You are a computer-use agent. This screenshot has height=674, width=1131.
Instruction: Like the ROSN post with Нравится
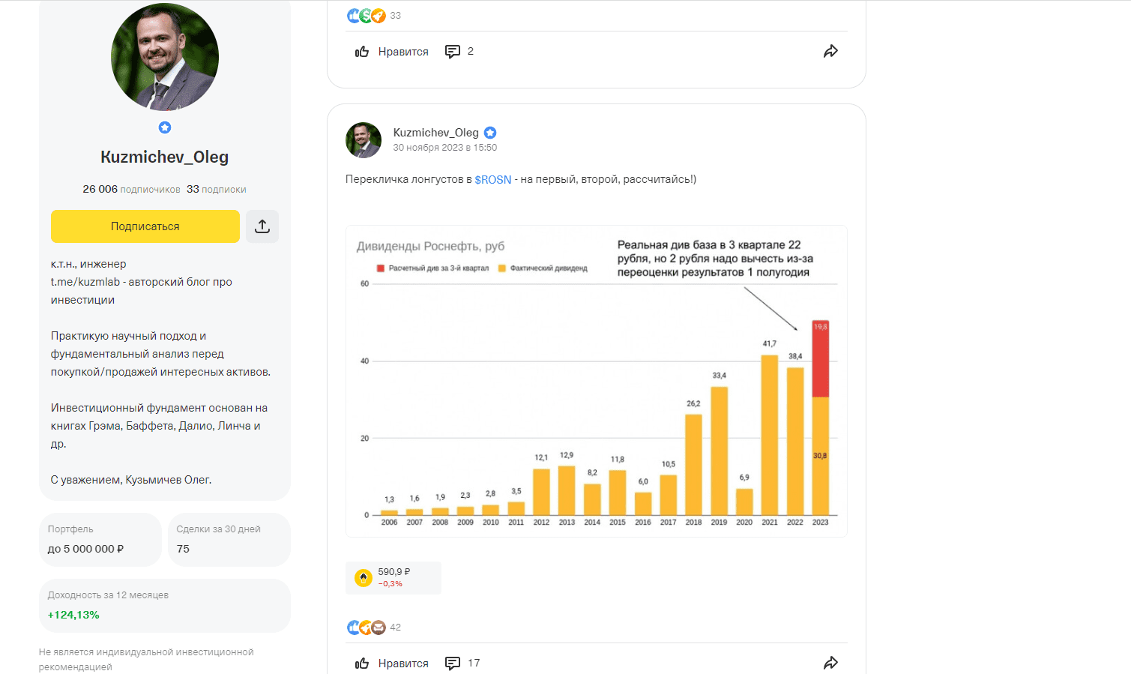pos(392,664)
